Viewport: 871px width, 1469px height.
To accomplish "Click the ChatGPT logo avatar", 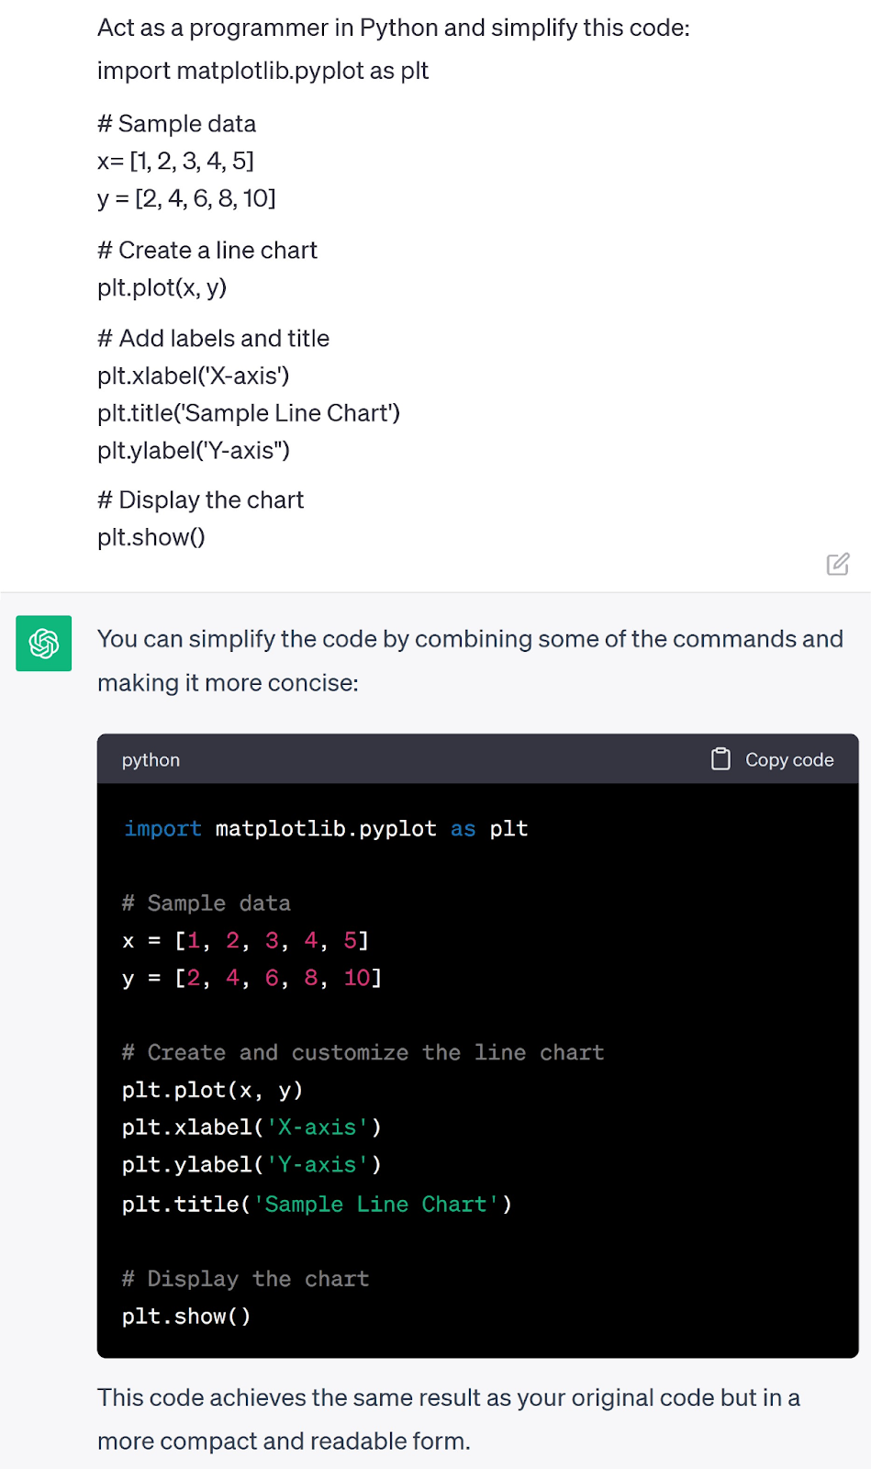I will click(44, 644).
